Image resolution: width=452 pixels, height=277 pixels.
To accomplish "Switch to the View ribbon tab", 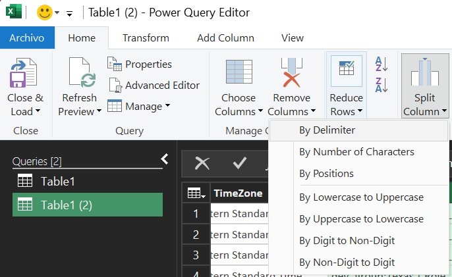I will point(293,38).
